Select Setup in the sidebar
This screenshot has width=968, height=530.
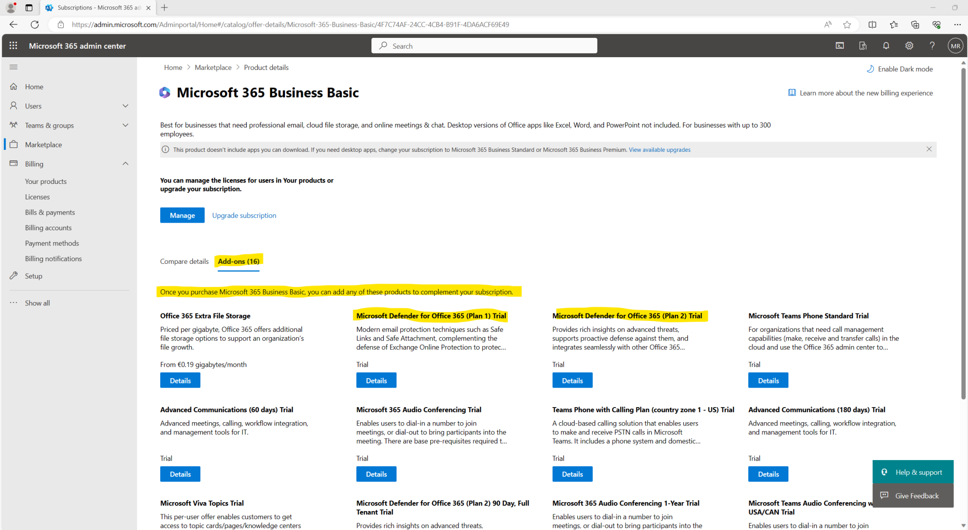[x=33, y=276]
